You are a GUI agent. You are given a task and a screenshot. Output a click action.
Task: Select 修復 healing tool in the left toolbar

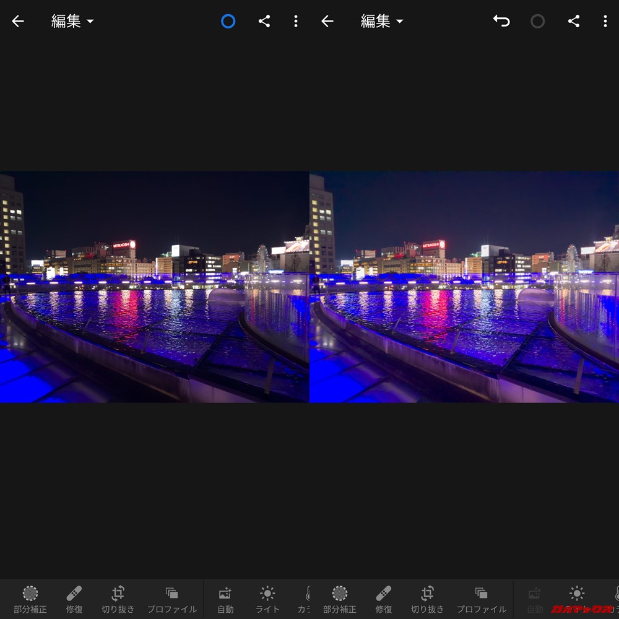(x=74, y=599)
